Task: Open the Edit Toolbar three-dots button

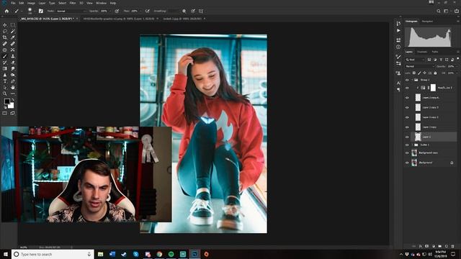Action: pyautogui.click(x=13, y=94)
